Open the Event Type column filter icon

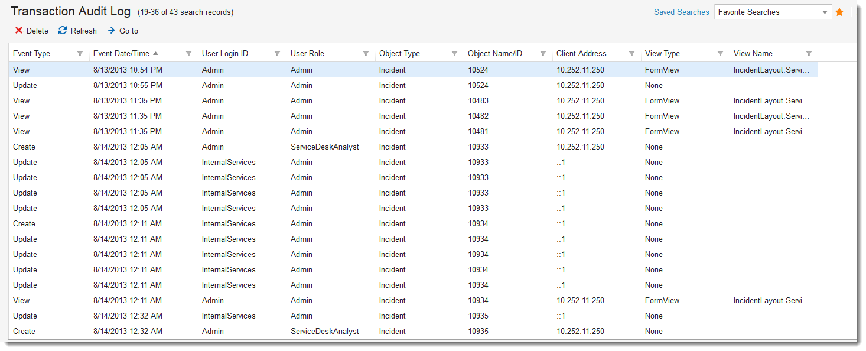tap(80, 53)
